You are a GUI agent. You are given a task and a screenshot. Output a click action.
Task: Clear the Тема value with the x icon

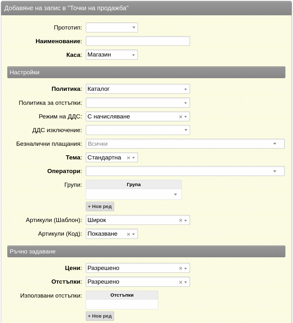pyautogui.click(x=128, y=158)
